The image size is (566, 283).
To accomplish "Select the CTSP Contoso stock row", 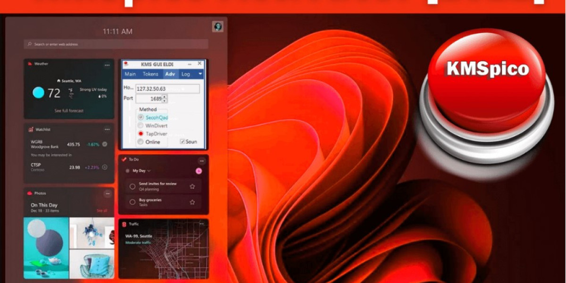I will 69,167.
